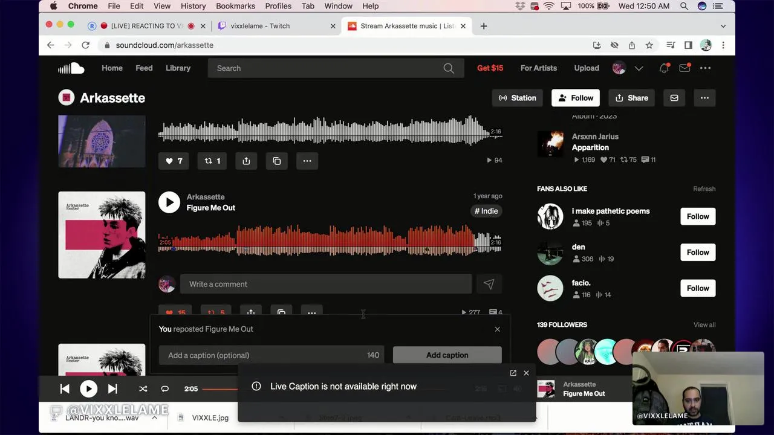Skip to previous track in player
Screen dimensions: 774x435
(x=65, y=389)
